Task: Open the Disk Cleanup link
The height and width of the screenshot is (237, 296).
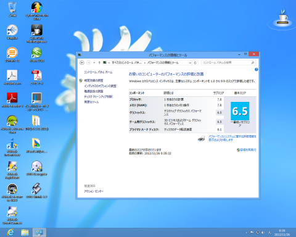Action: 99,97
